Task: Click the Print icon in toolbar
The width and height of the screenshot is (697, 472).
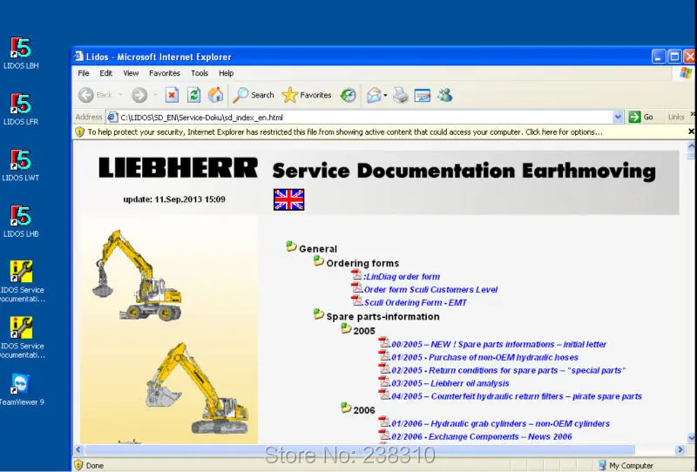Action: tap(401, 95)
